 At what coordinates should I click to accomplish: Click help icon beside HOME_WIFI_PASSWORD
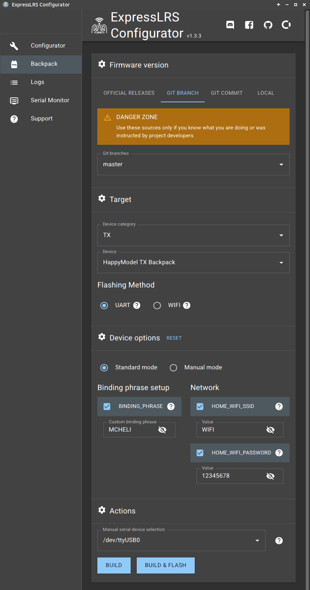(279, 453)
